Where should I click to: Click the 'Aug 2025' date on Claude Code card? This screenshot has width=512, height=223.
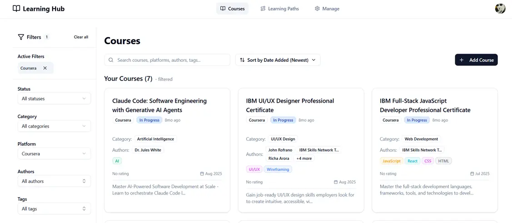pos(214,173)
